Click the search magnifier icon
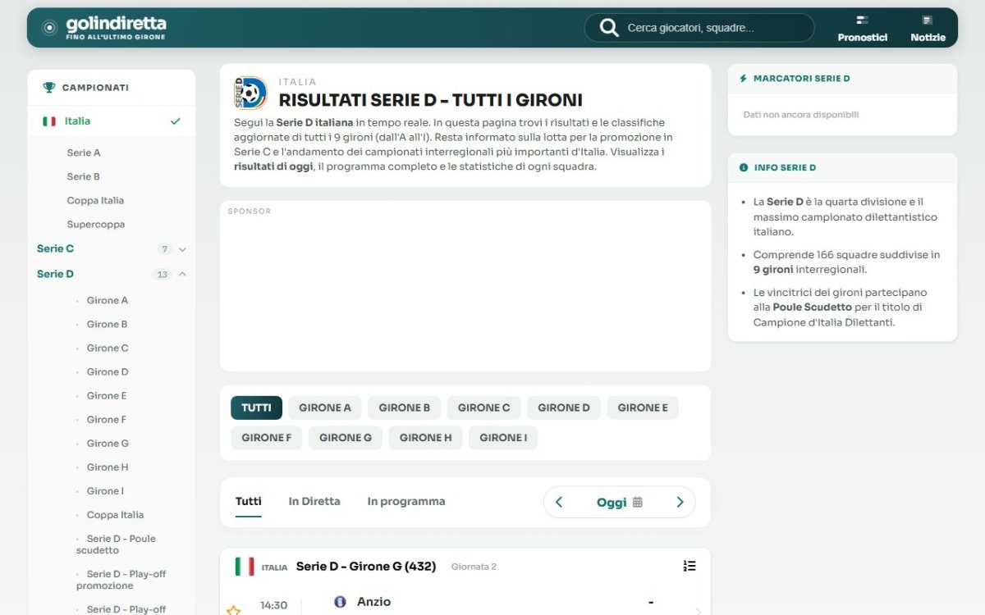The width and height of the screenshot is (985, 615). (x=609, y=28)
